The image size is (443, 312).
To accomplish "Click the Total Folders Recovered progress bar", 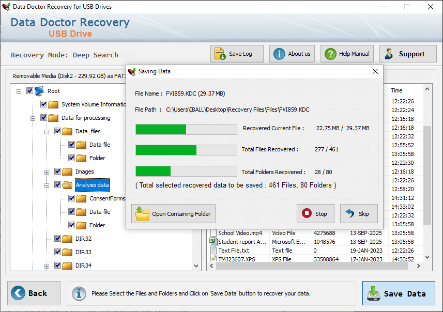I will (186, 171).
